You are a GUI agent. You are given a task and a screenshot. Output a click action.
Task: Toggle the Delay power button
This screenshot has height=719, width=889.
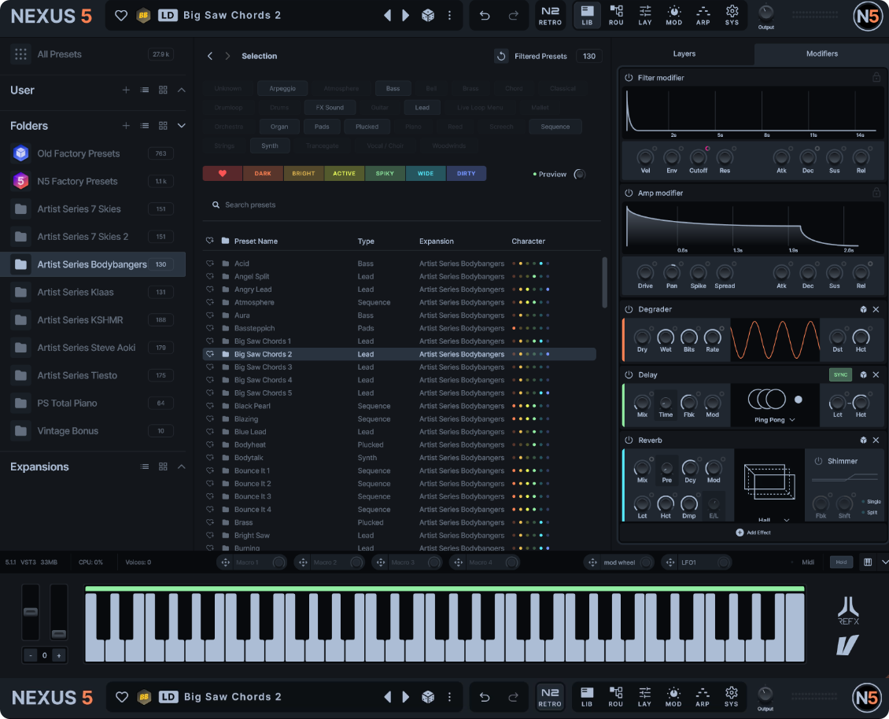coord(629,374)
